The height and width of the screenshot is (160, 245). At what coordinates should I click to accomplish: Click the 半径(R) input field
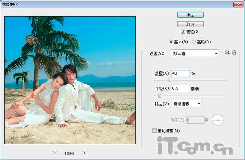coord(181,89)
